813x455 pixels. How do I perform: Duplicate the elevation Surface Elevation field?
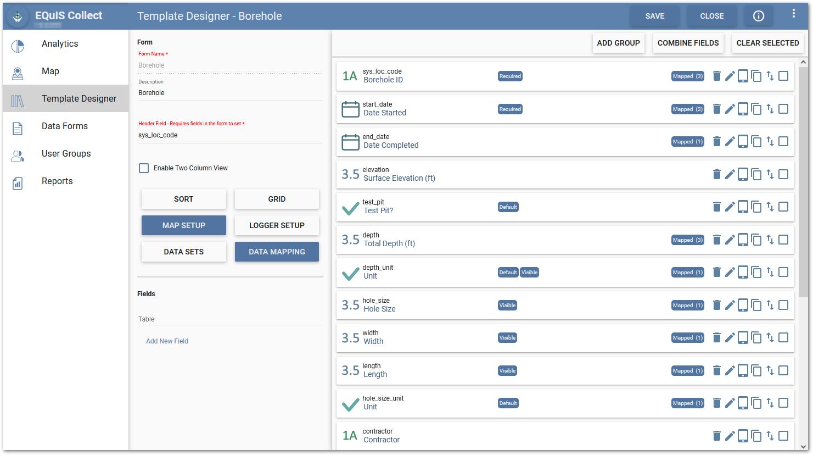click(756, 174)
